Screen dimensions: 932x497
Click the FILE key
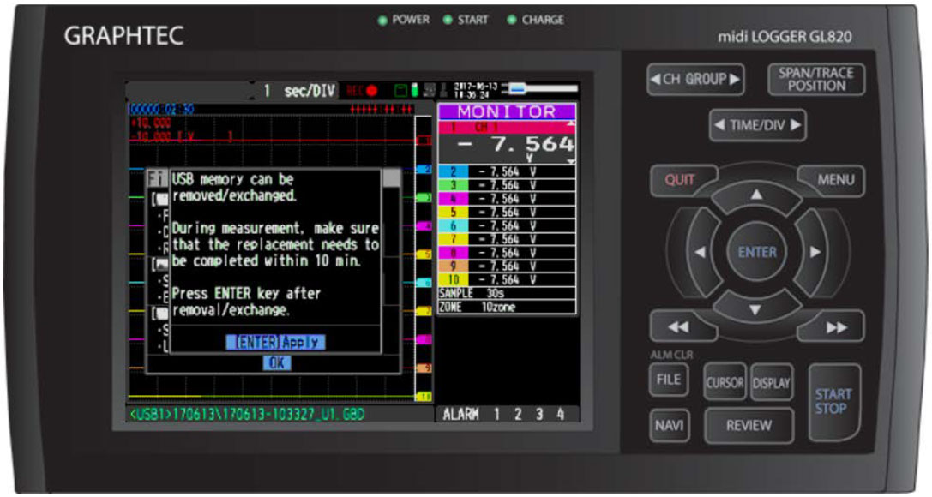pos(669,380)
